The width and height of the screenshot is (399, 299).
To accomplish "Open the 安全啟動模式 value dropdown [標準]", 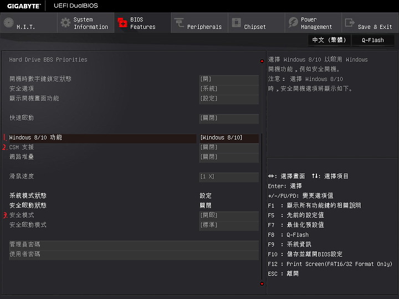I will point(229,225).
